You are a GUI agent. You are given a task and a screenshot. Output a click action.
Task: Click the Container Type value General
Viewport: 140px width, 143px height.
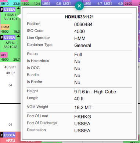point(83,46)
